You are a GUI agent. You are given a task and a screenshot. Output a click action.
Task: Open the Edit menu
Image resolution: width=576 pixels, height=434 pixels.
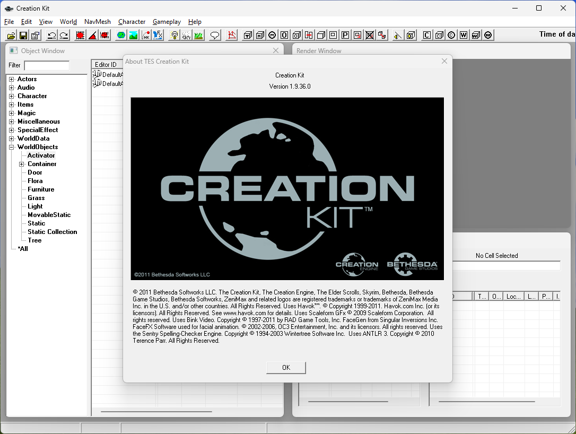tap(27, 22)
